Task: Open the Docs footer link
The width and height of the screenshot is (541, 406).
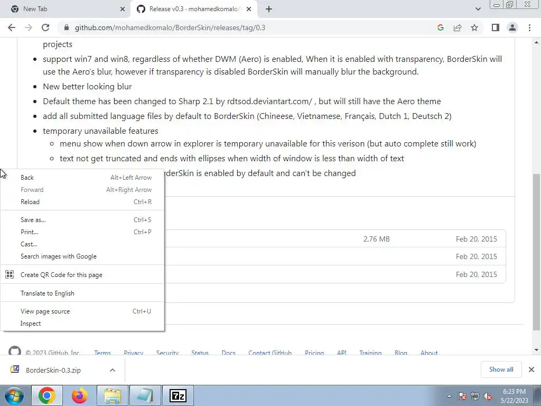Action: point(228,353)
